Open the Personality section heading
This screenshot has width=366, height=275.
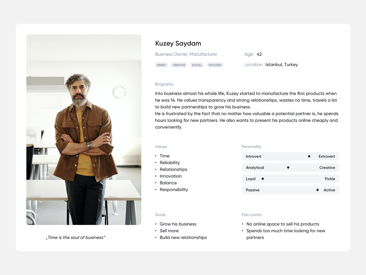[251, 147]
